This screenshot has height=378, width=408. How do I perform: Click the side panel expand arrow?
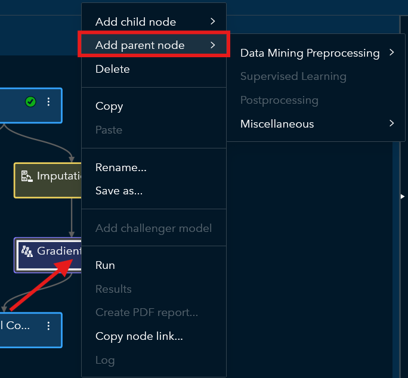403,196
